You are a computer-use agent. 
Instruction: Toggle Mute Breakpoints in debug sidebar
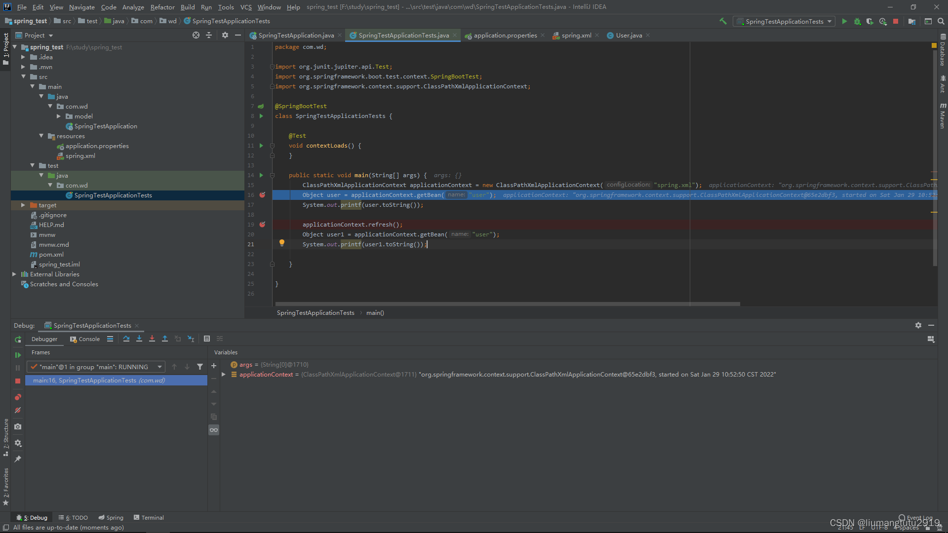(18, 410)
